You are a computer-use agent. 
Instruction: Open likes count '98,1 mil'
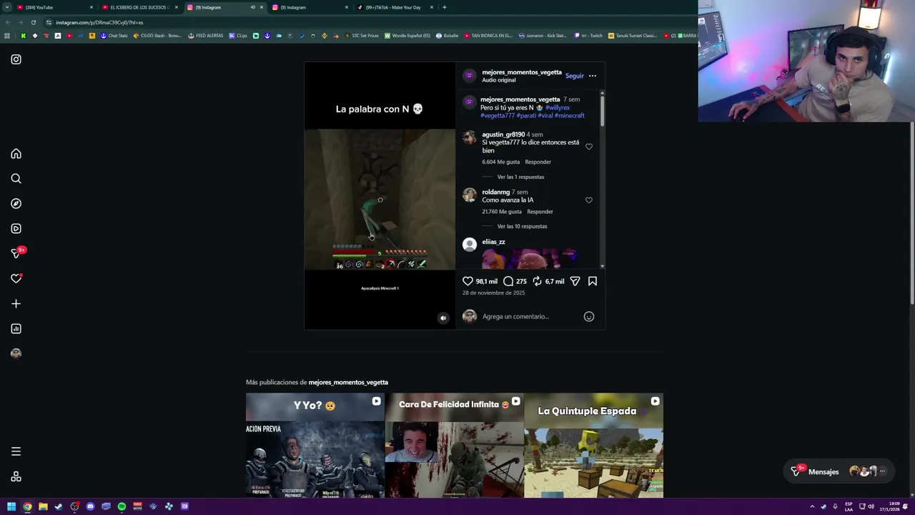pos(487,282)
